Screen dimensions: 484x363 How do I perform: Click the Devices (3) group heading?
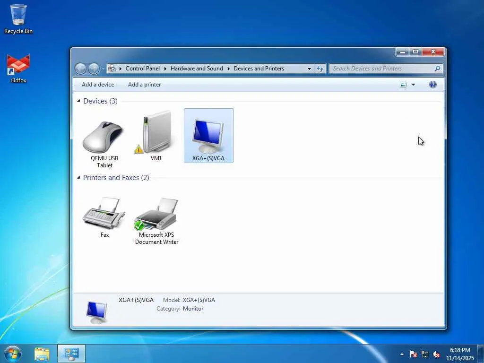point(100,101)
